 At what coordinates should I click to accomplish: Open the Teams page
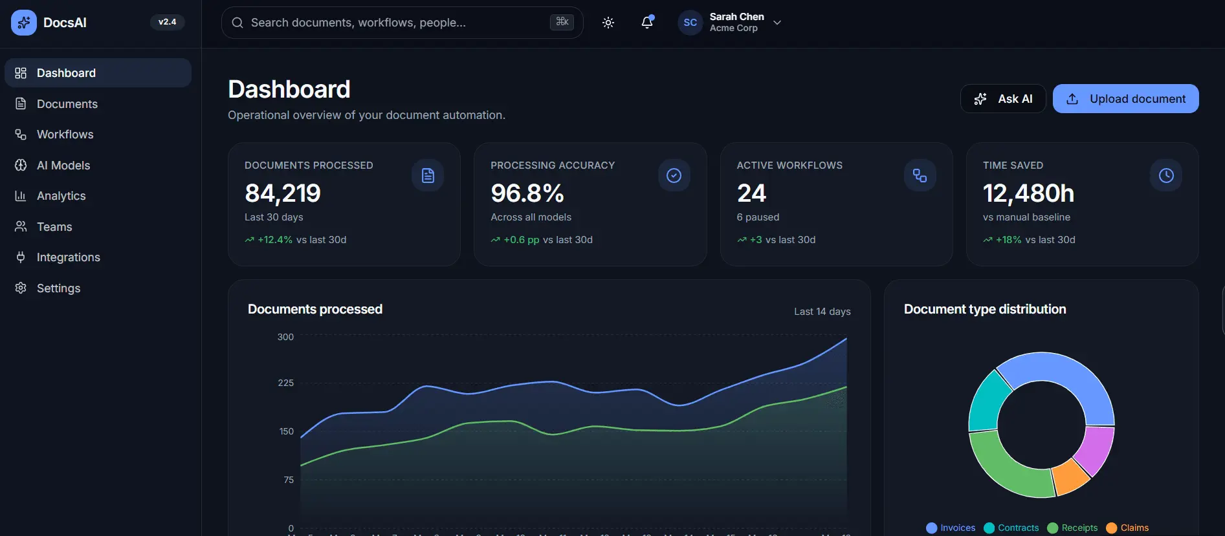(x=98, y=226)
